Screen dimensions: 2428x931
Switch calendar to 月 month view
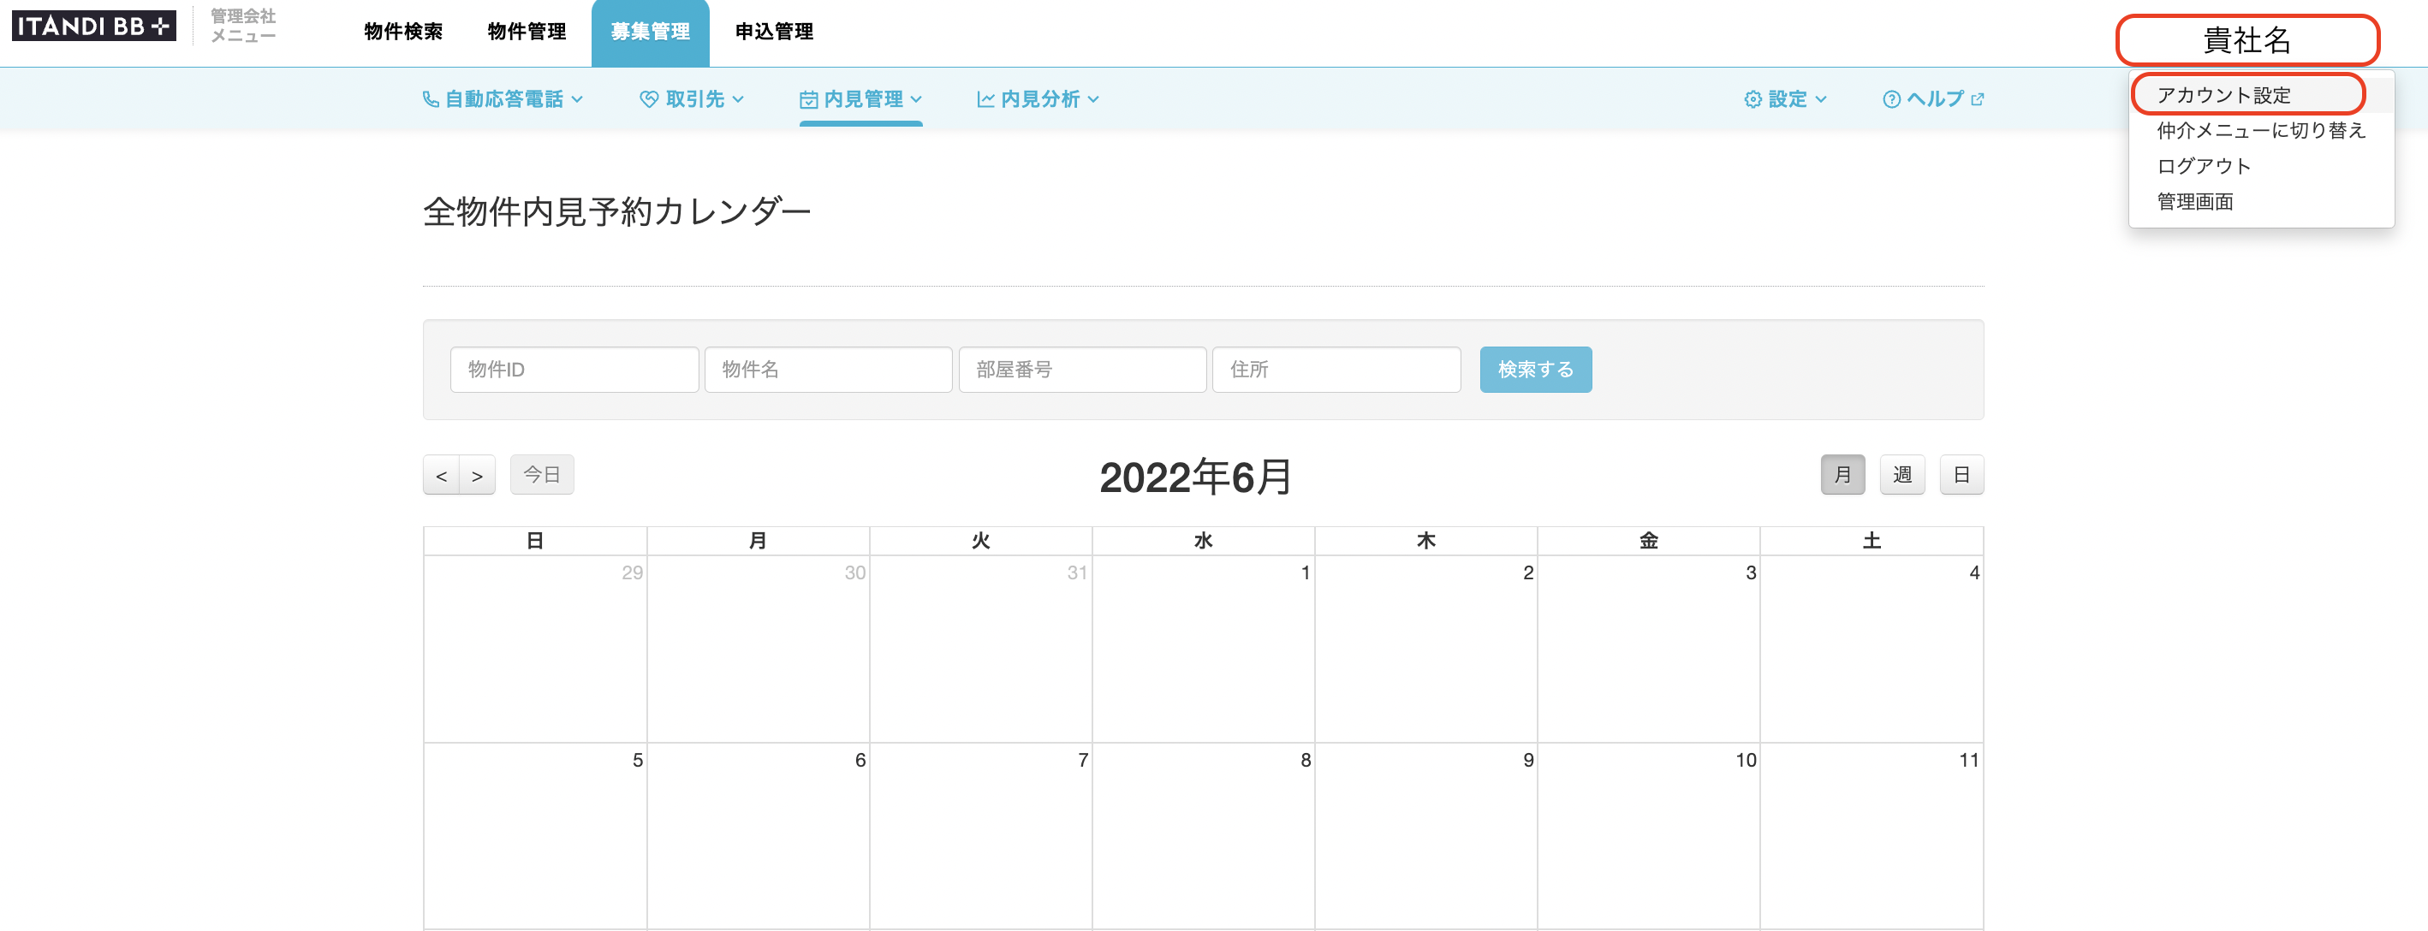tap(1842, 474)
